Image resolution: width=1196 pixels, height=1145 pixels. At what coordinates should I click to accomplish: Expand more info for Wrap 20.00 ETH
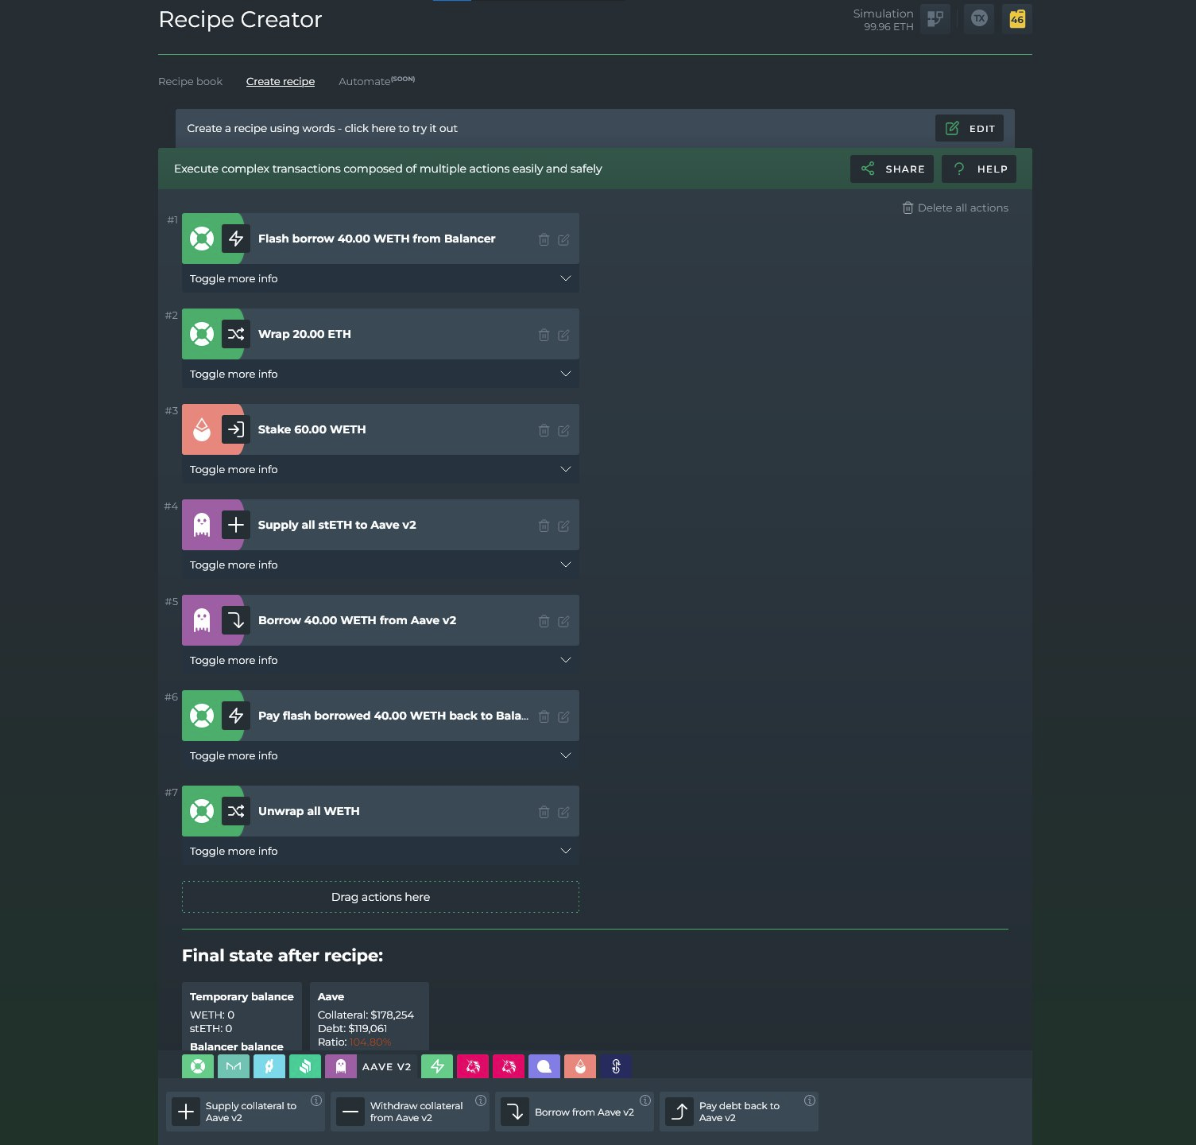(x=381, y=374)
